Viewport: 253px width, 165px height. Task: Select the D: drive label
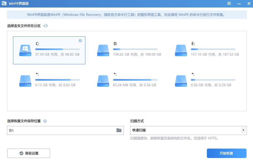(x=115, y=44)
